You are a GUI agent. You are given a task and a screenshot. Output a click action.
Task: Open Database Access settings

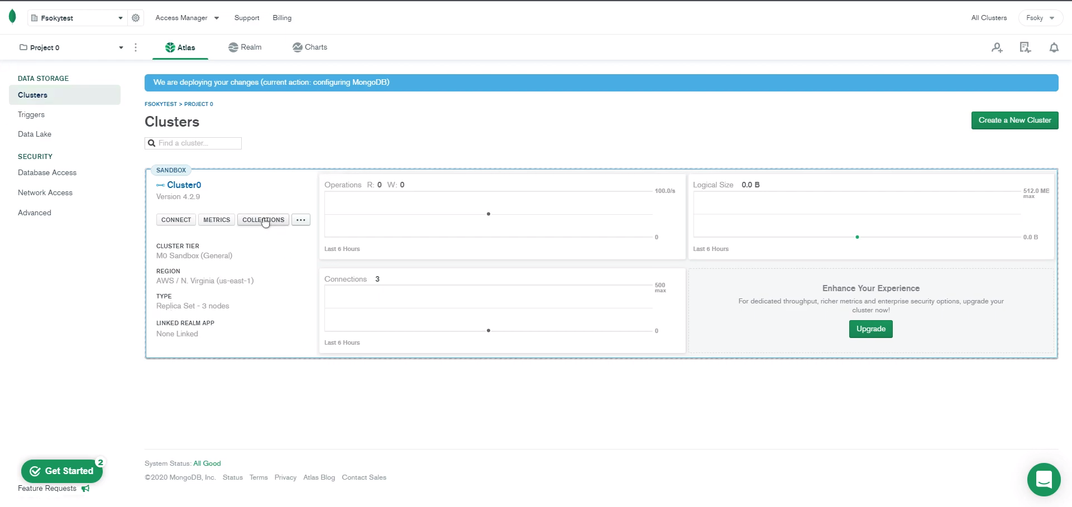click(x=47, y=173)
